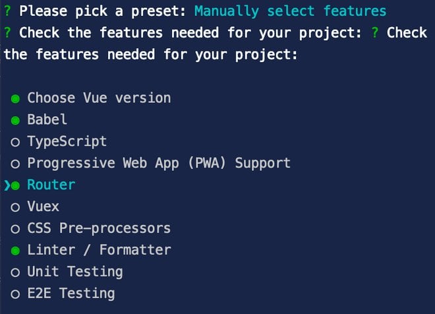The width and height of the screenshot is (435, 314).
Task: Select the Vuex feature label
Action: pos(43,207)
